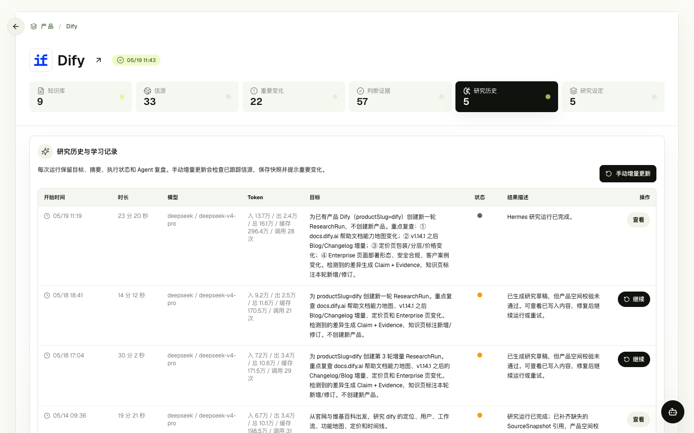The image size is (694, 433).
Task: Click the token cell starting 入 9.2万
Action: pyautogui.click(x=272, y=307)
